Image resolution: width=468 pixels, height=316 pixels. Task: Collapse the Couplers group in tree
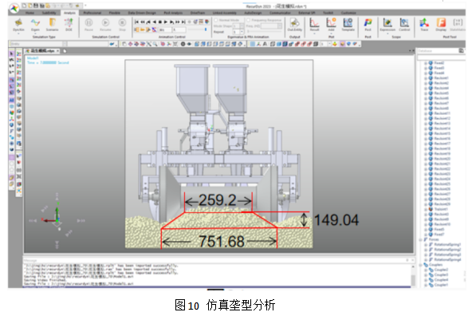pos(421,265)
